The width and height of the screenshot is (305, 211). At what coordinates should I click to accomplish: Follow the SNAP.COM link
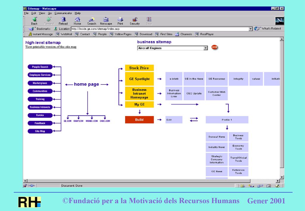tap(78, 121)
